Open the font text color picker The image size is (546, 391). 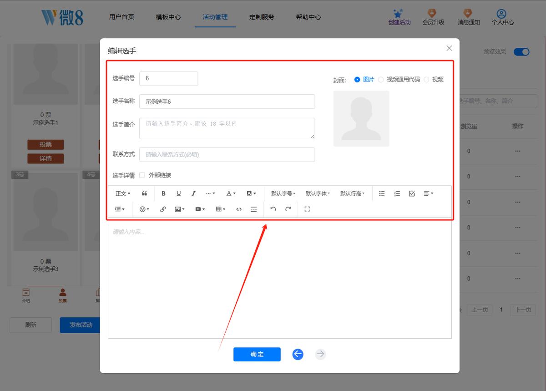231,193
